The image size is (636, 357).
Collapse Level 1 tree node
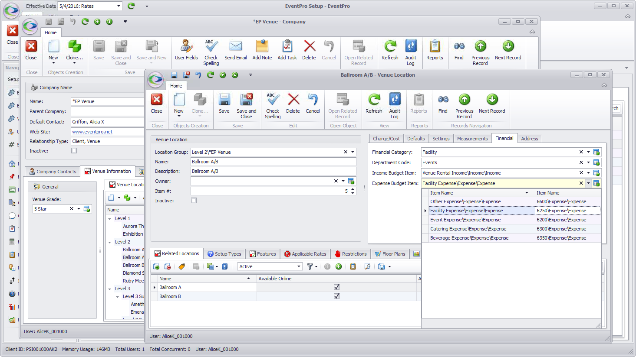click(x=110, y=219)
